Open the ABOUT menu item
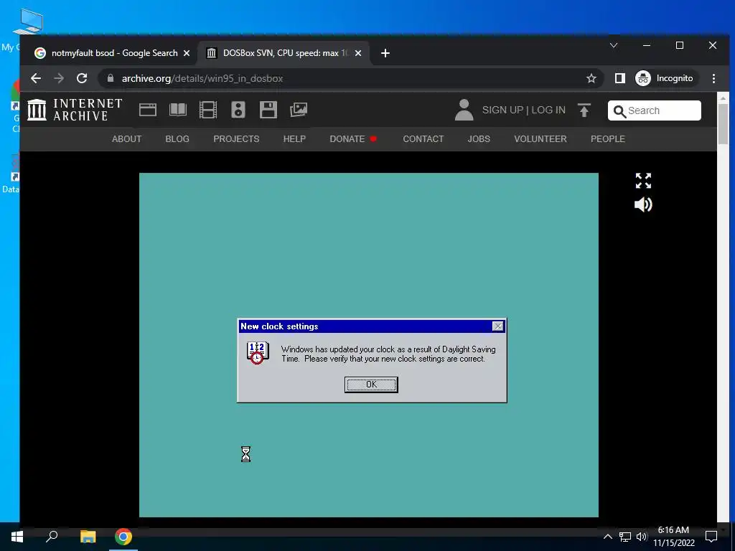The height and width of the screenshot is (551, 735). pyautogui.click(x=126, y=139)
